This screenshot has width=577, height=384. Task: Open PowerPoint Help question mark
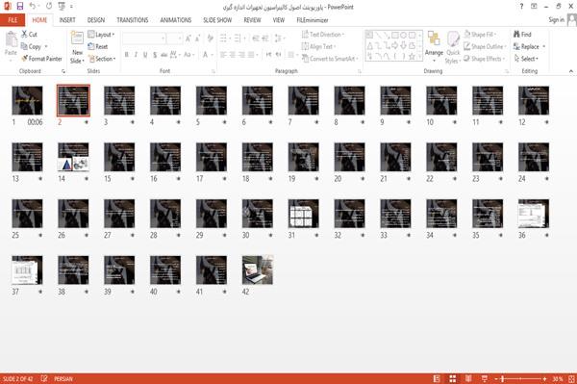[521, 7]
